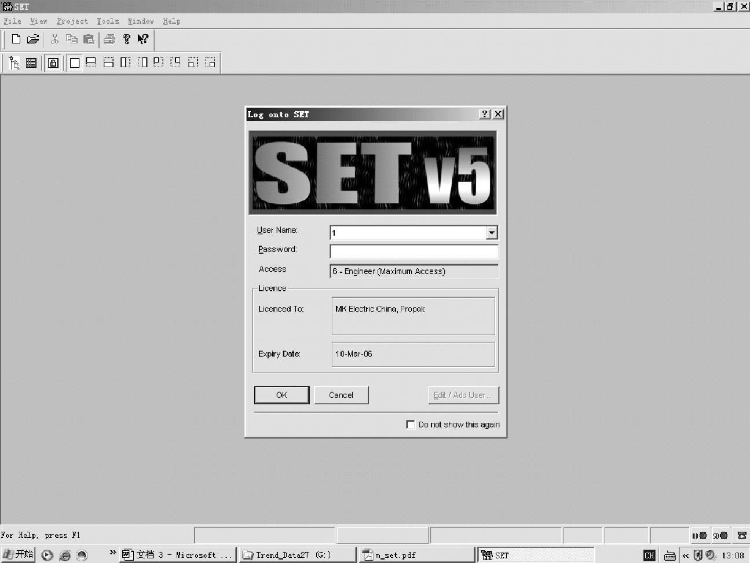Click the dialog's question mark help button
The image size is (750, 563).
(x=485, y=114)
